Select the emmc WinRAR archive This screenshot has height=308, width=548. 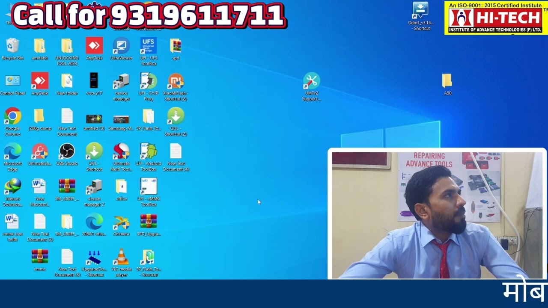39,260
